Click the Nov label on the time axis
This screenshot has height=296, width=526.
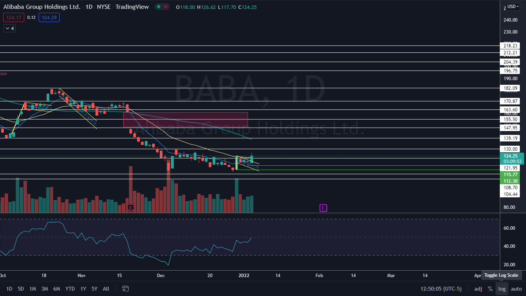pos(81,276)
